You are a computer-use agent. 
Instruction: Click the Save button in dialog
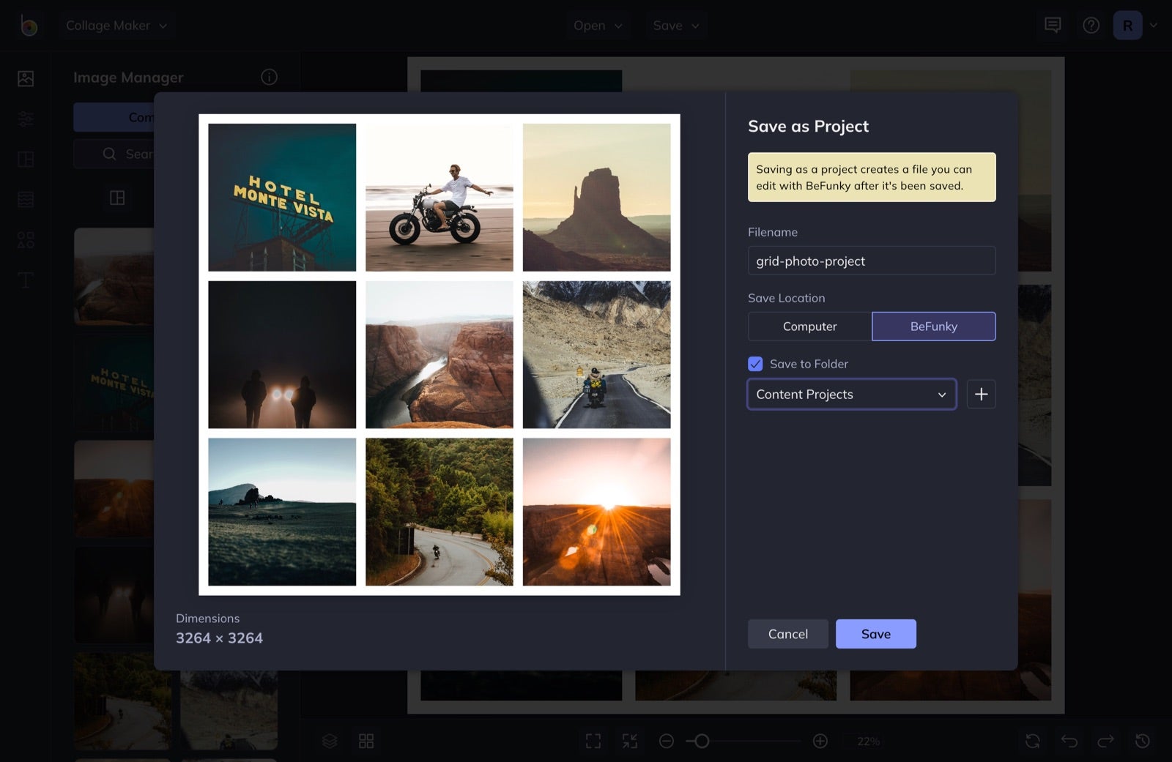[x=876, y=633]
